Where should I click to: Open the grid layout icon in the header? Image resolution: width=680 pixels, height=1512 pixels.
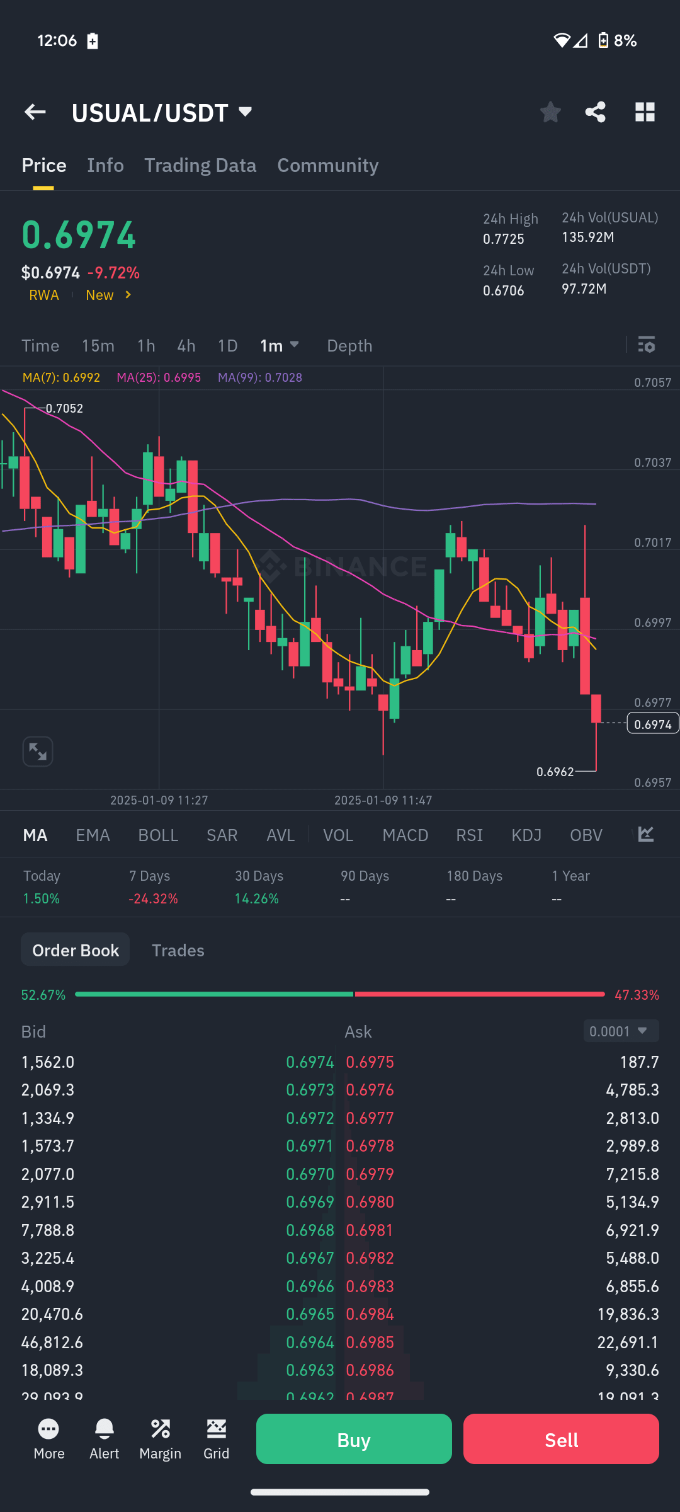coord(645,112)
